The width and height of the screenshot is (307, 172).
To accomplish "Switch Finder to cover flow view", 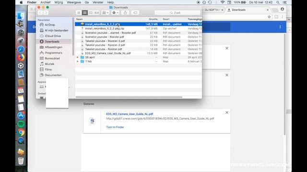I will pos(97,13).
